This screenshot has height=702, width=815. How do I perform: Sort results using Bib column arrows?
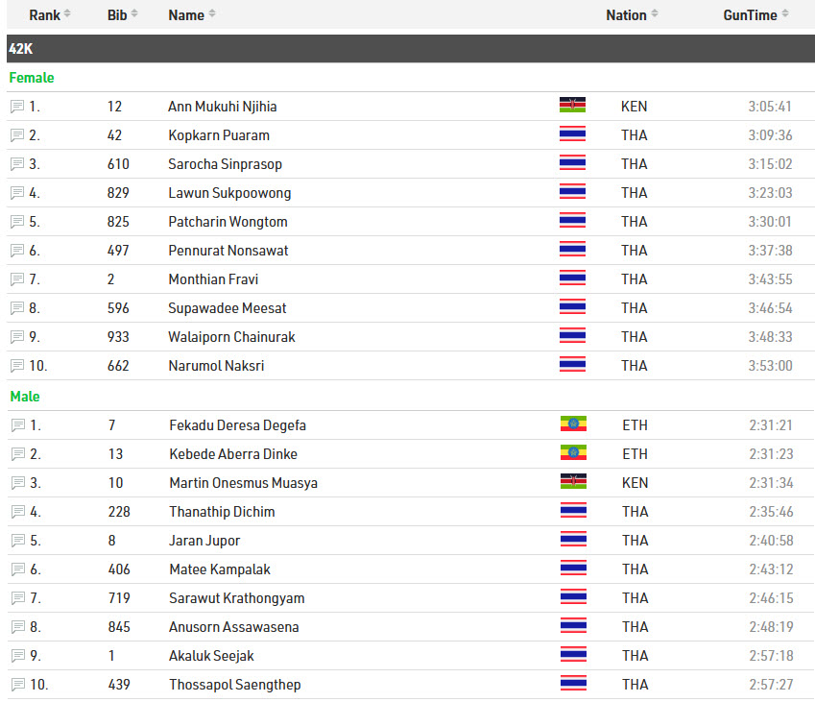tap(134, 14)
